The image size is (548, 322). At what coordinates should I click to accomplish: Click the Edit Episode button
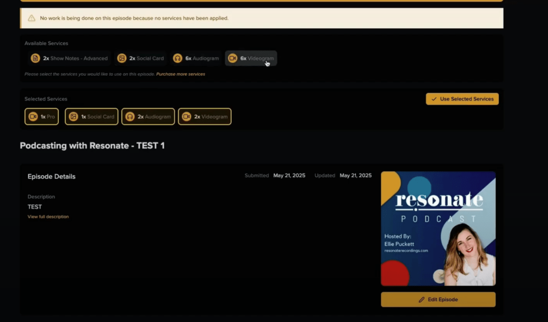pos(438,300)
